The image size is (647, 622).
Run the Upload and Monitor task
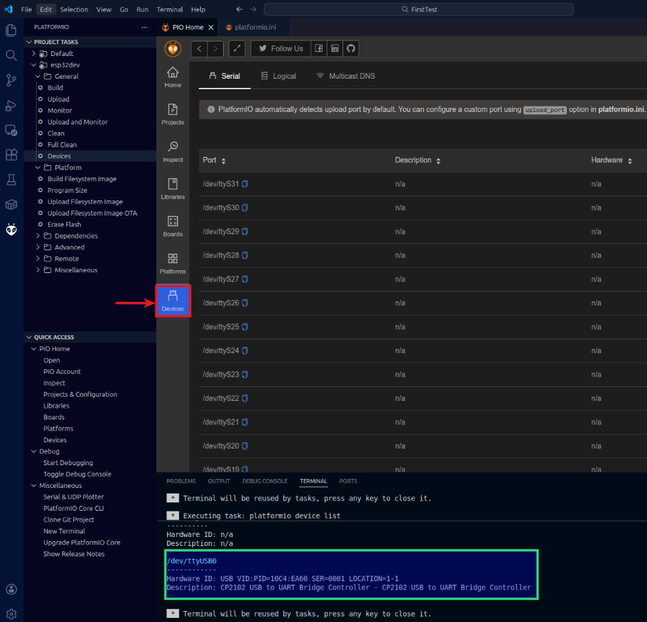click(77, 122)
